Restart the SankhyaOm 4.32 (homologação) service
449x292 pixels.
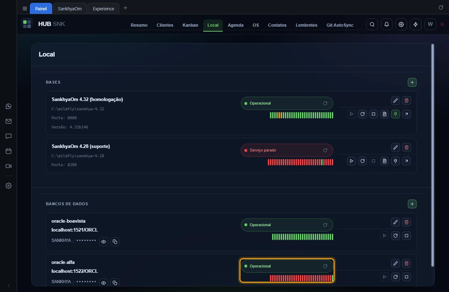(x=362, y=114)
